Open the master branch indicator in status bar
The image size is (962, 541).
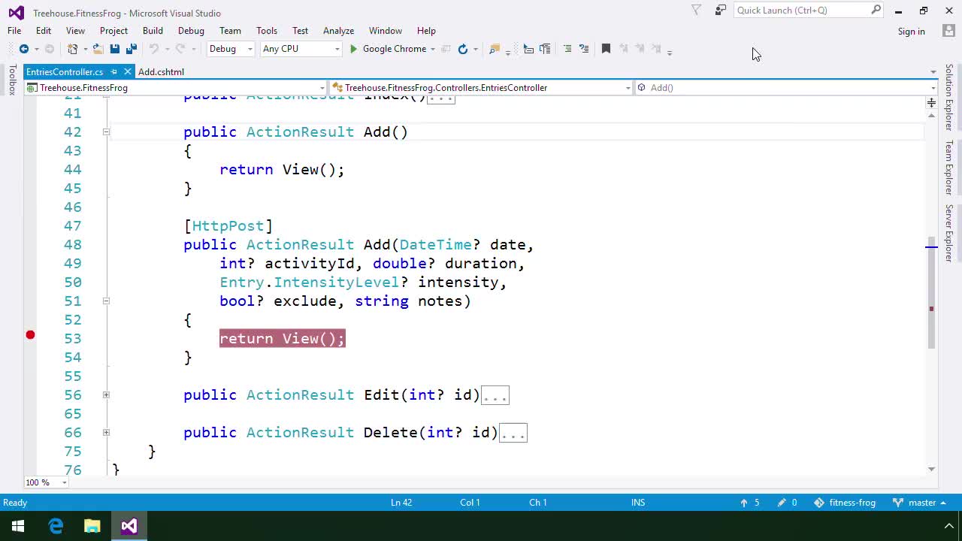[922, 502]
